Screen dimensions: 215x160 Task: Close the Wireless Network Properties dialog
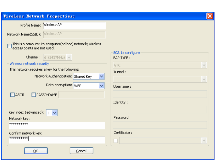click(x=210, y=16)
